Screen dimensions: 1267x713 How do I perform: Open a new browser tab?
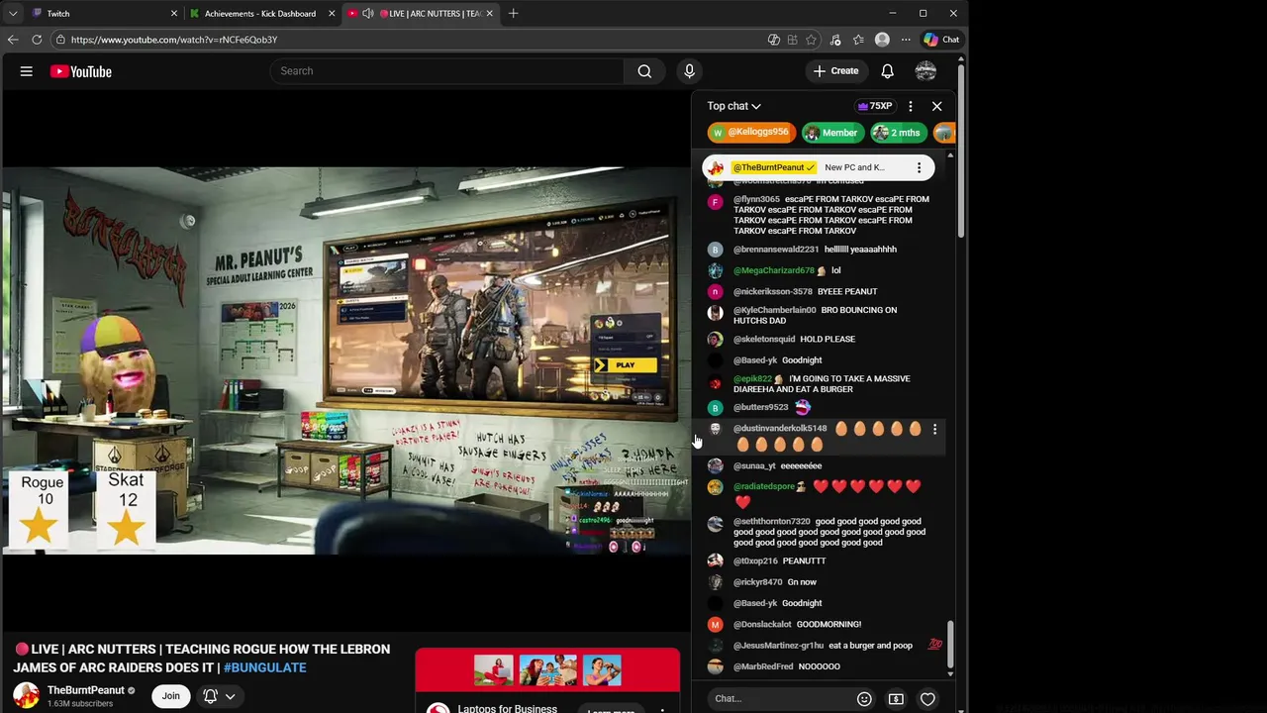click(513, 14)
